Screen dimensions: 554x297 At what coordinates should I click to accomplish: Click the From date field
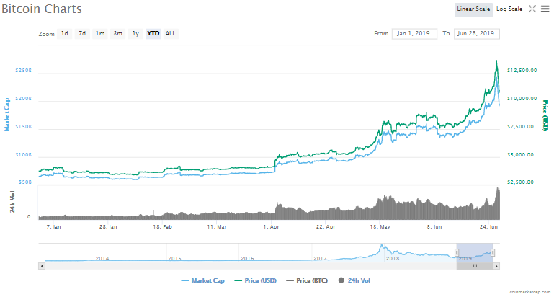414,33
